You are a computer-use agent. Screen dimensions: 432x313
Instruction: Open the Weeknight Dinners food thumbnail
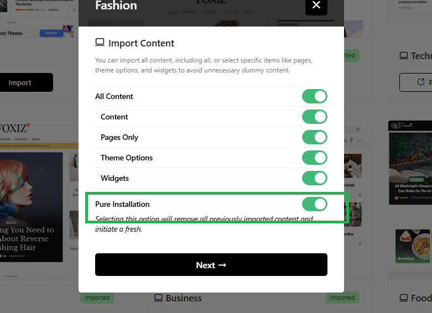(410, 168)
